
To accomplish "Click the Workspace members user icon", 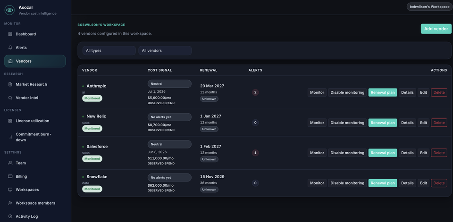I will coord(10,203).
